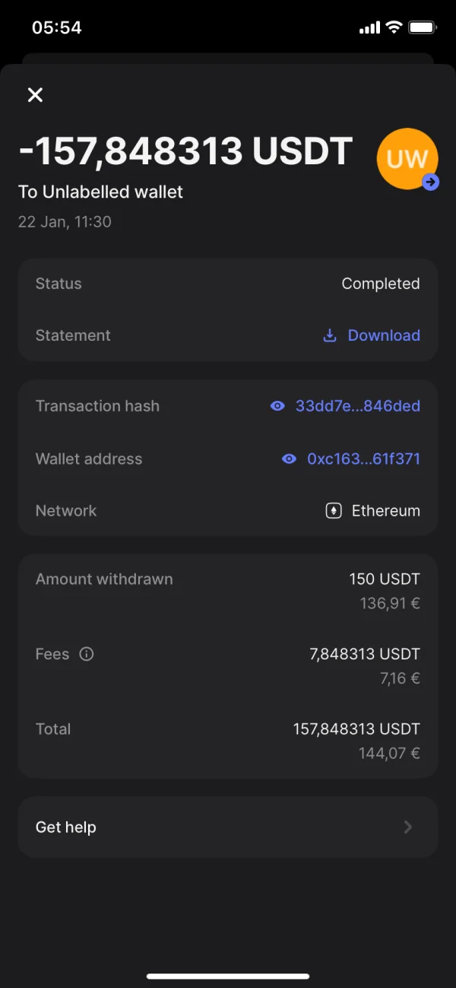Screen dimensions: 456x988
Task: Reveal the full transaction hash via eye icon
Action: coord(277,406)
